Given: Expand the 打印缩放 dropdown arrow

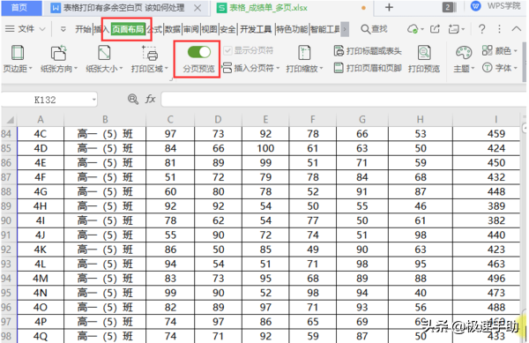Looking at the screenshot, I should [x=321, y=69].
